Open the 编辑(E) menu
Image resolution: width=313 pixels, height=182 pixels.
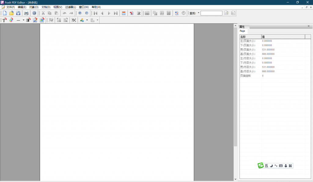click(22, 7)
